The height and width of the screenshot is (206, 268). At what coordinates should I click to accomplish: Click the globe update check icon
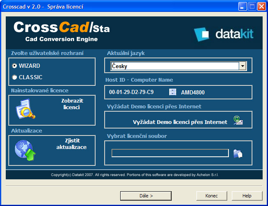[25, 150]
